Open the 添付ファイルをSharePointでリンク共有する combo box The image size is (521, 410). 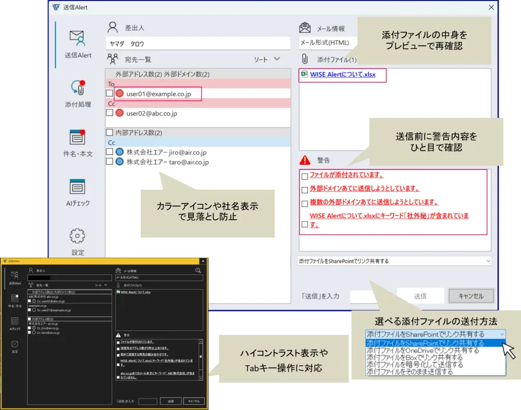click(394, 261)
